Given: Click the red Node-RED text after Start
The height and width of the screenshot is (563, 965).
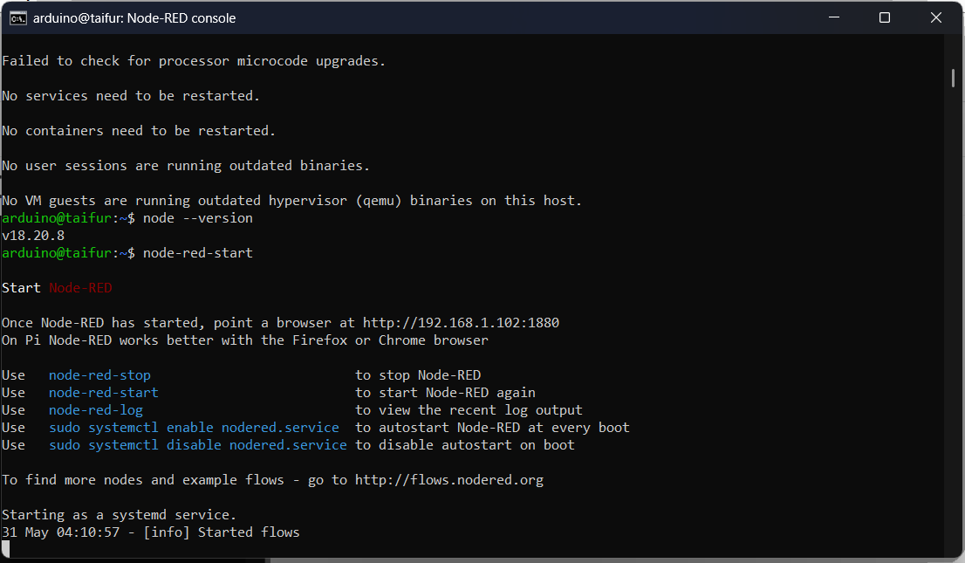Looking at the screenshot, I should click(x=80, y=288).
